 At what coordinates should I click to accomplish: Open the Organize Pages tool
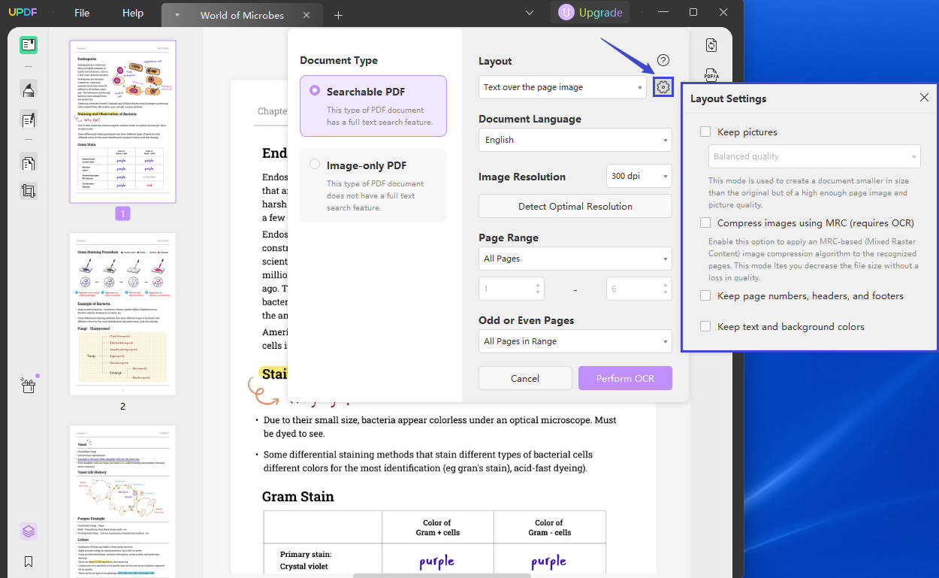[28, 162]
